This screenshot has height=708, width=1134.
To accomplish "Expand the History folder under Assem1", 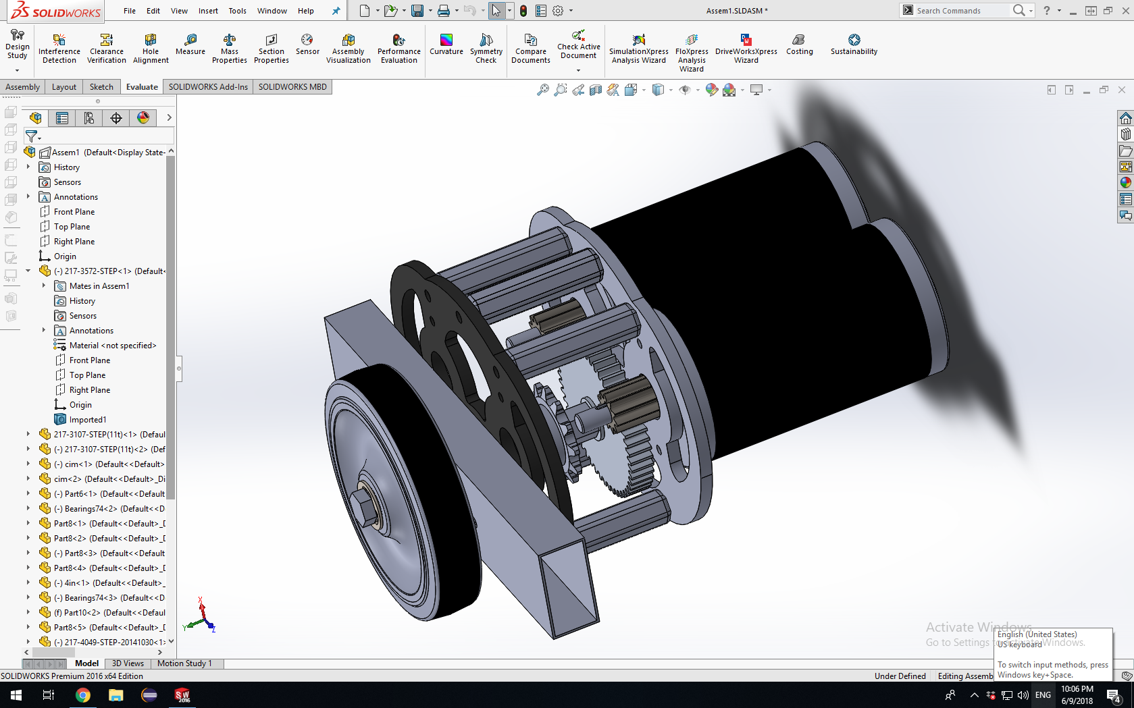I will click(28, 167).
